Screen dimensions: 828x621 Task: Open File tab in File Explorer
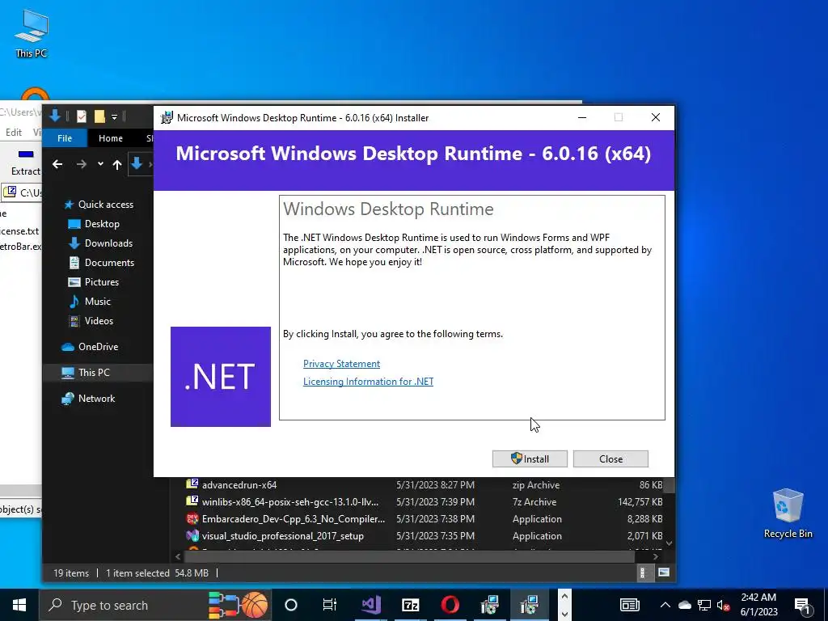pyautogui.click(x=65, y=138)
